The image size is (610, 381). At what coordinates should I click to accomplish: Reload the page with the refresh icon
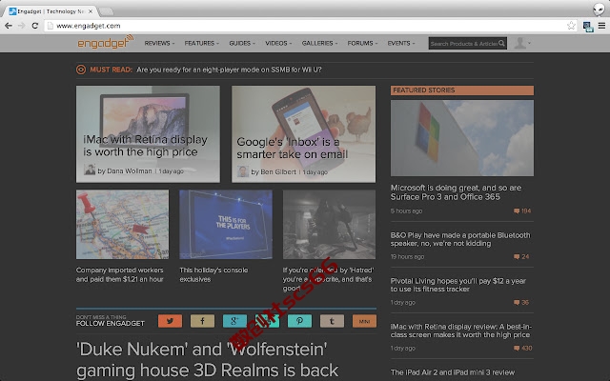pyautogui.click(x=35, y=26)
